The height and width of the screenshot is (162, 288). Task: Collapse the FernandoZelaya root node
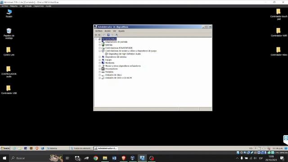tap(96, 39)
